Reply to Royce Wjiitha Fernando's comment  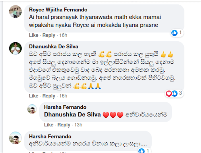pyautogui.click(x=49, y=35)
